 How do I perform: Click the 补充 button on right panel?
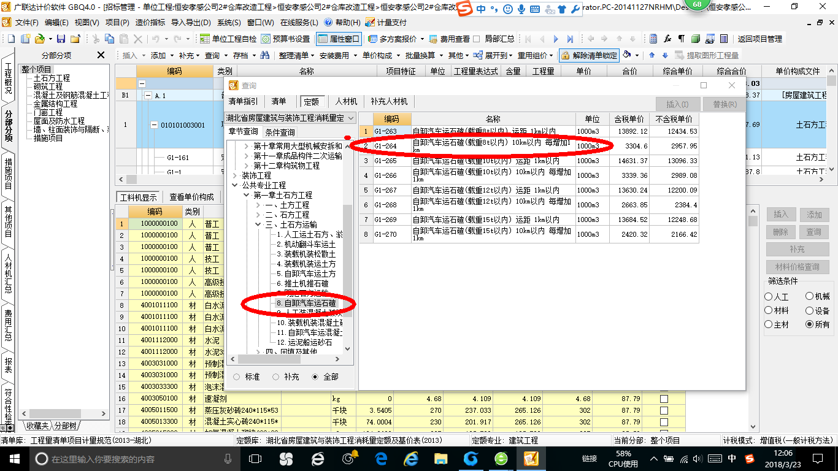pyautogui.click(x=798, y=249)
